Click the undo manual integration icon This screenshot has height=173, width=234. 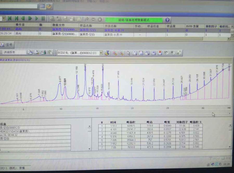click(x=166, y=53)
